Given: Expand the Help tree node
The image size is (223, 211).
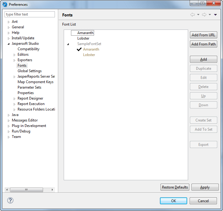Looking at the screenshot, I should [8, 33].
